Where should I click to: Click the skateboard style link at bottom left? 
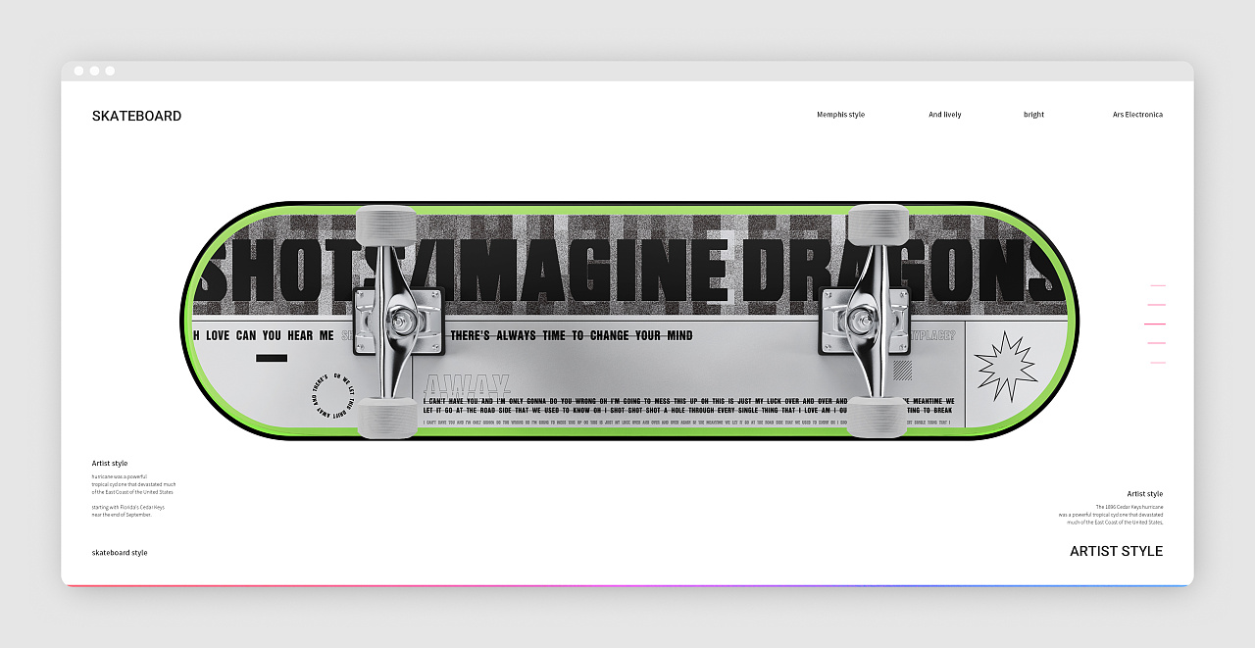click(120, 553)
